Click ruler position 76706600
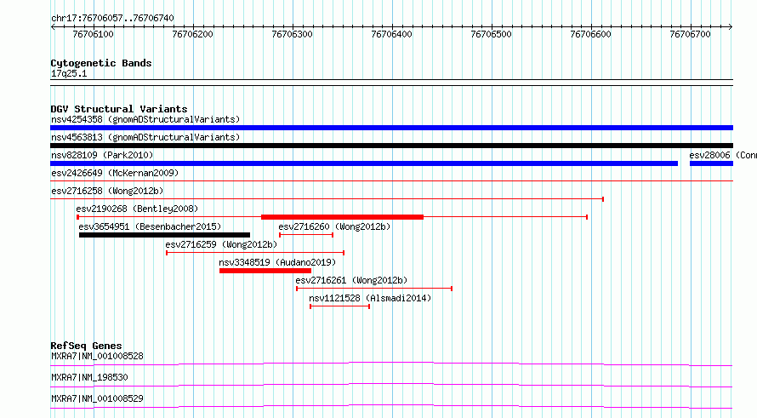Viewport: 757px width, 418px height. 590,34
